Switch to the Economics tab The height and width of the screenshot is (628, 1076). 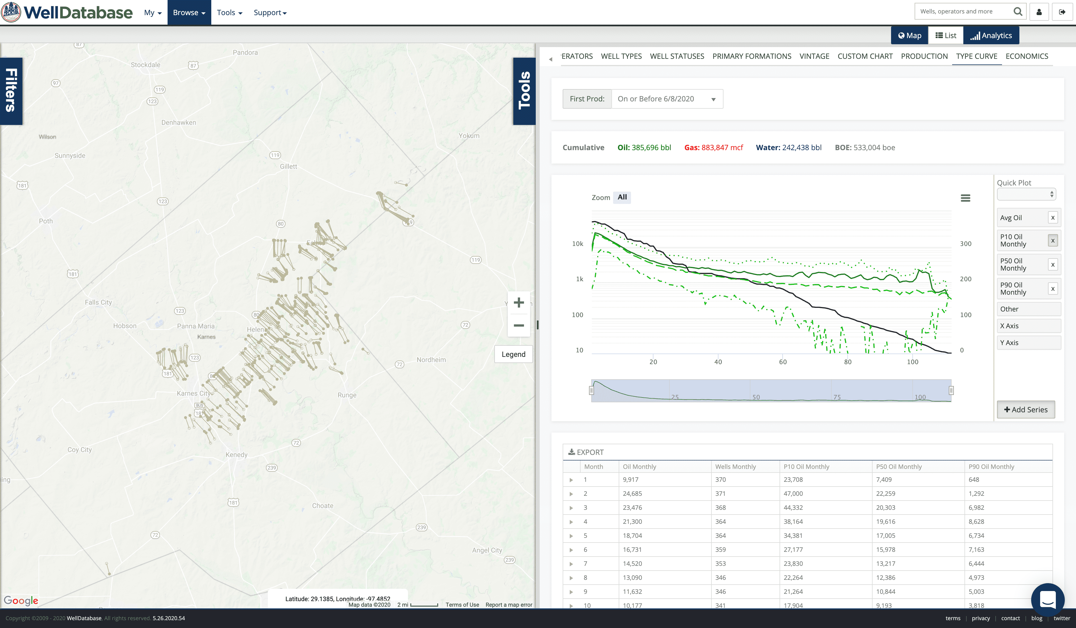pos(1026,56)
